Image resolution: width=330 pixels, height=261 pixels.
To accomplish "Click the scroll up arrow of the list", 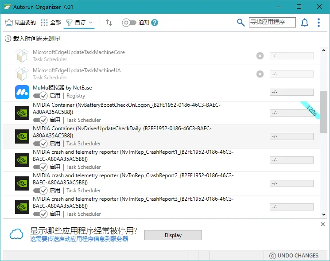I will [x=324, y=51].
